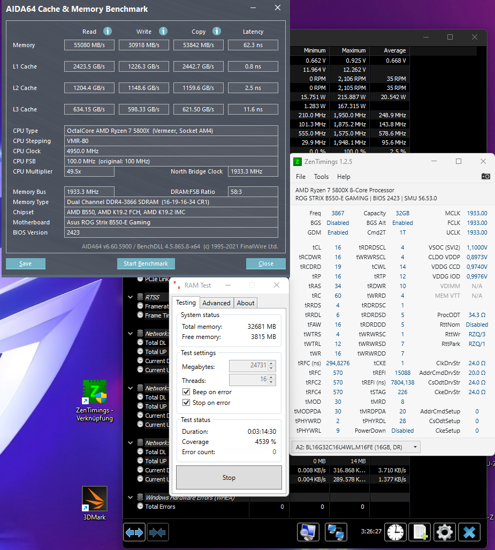495x550 pixels.
Task: Click the VSOC (SVI2) value 1,1000V
Action: tap(477, 247)
